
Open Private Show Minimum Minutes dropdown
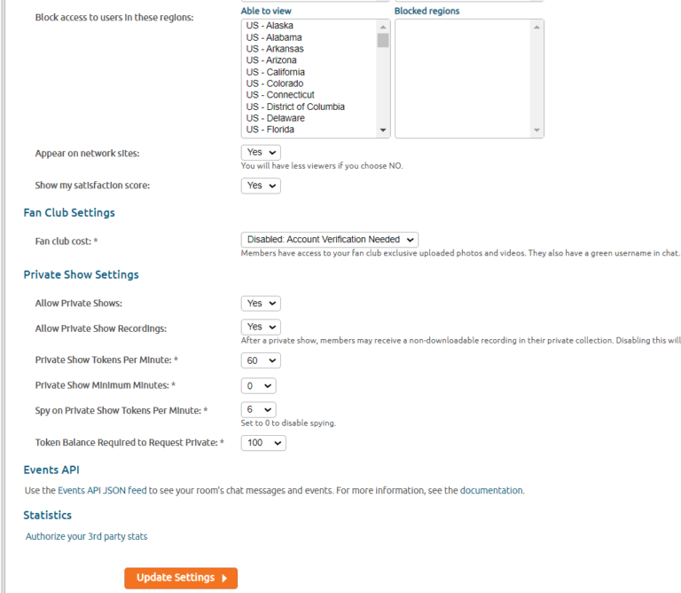tap(258, 385)
